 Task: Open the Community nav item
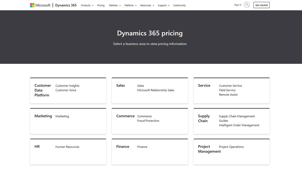click(x=179, y=6)
